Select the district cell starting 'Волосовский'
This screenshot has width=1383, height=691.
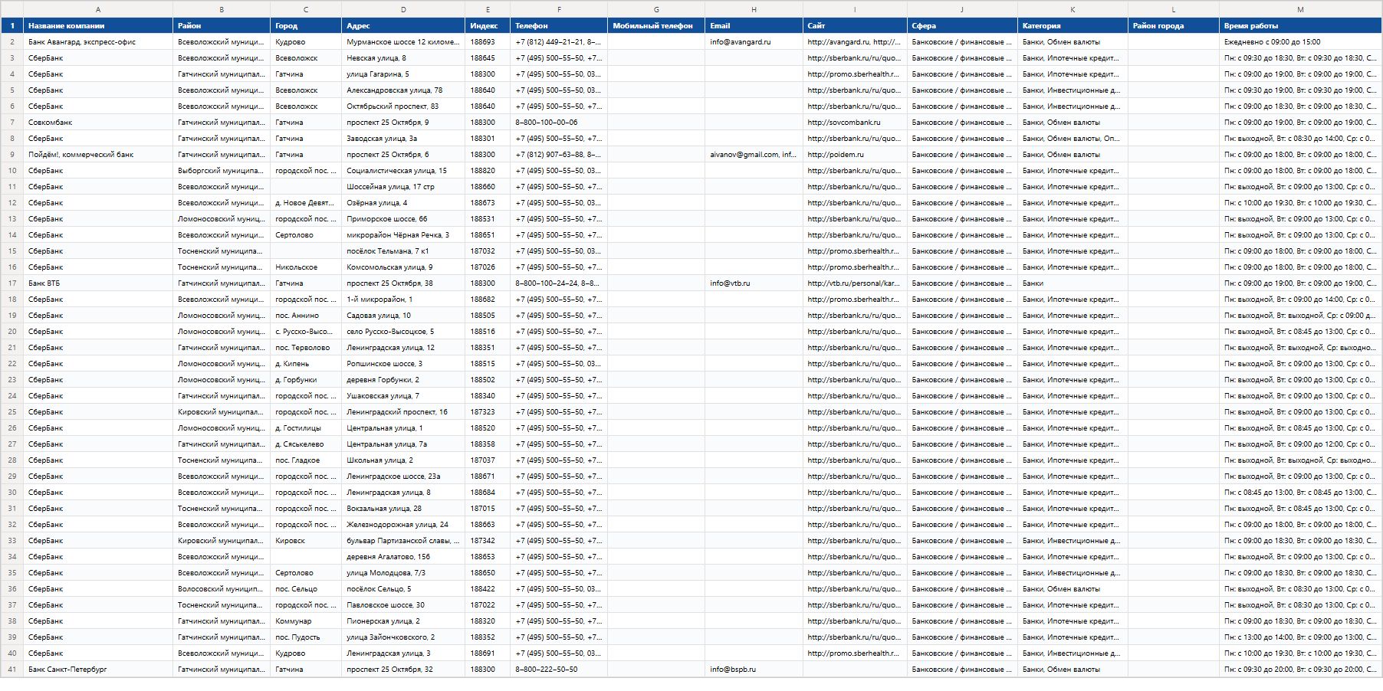coord(222,589)
